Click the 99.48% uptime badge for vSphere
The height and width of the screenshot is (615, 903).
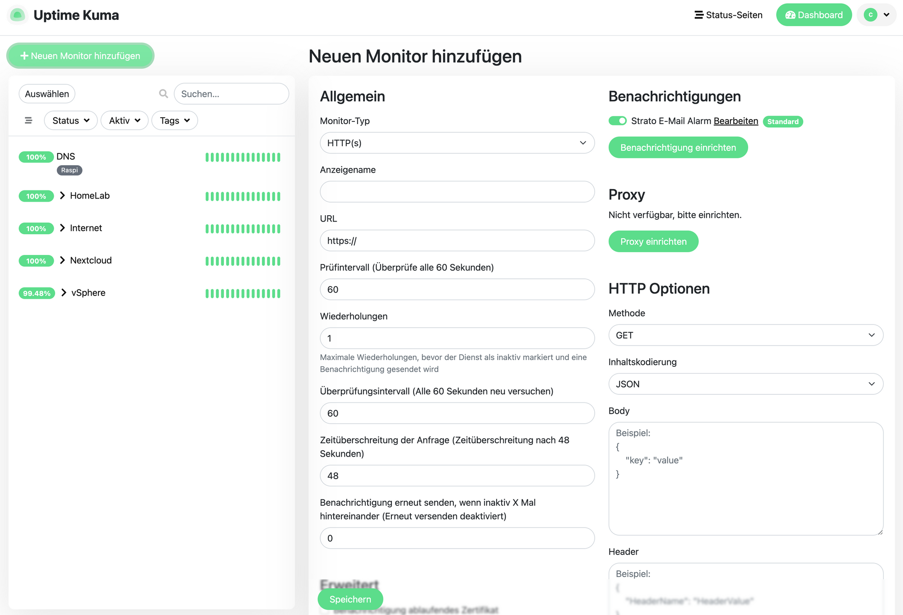(37, 293)
